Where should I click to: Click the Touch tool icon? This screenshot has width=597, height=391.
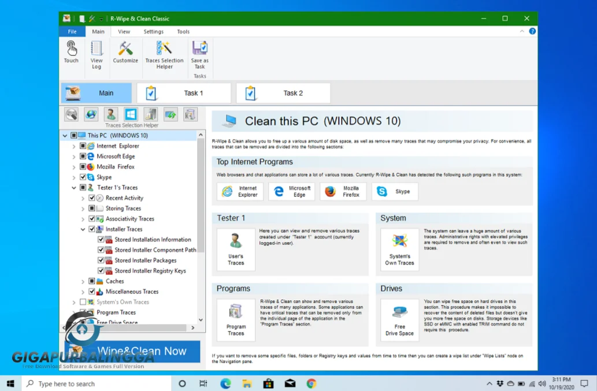pos(71,49)
